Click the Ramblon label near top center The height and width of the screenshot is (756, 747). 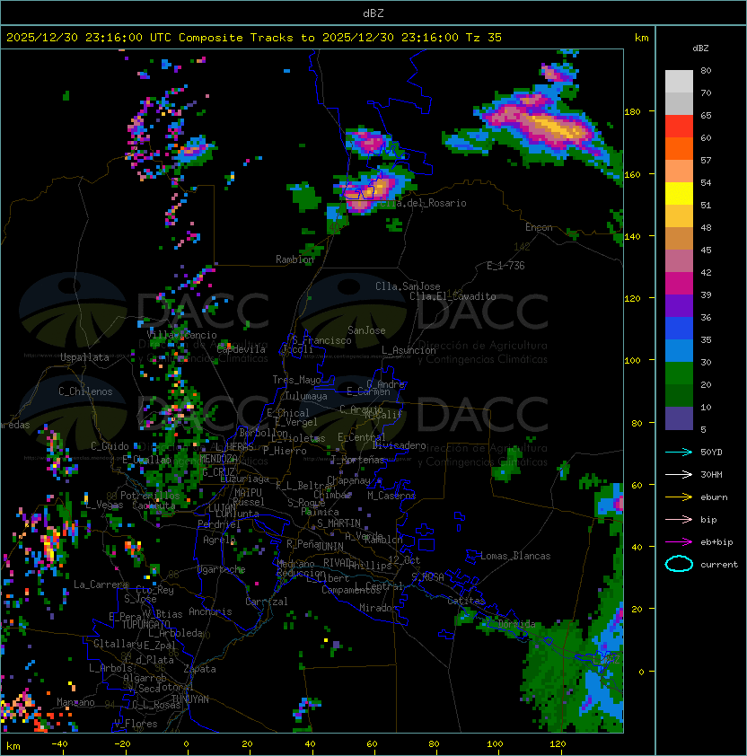coord(294,259)
